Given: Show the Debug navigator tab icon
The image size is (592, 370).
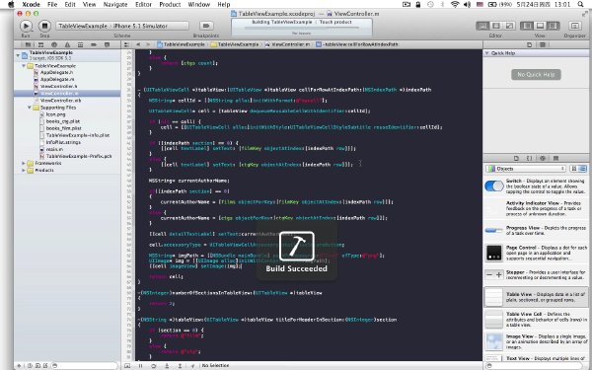Looking at the screenshot, I should click(81, 44).
